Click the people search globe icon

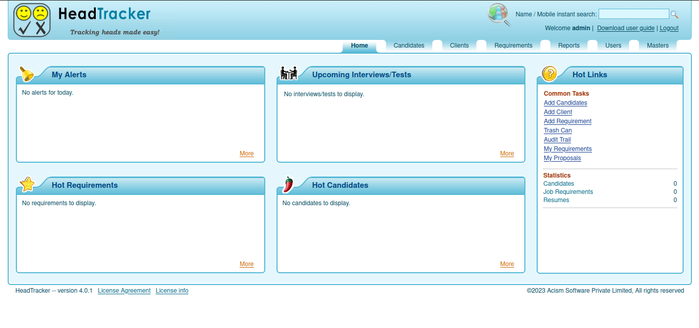(499, 14)
